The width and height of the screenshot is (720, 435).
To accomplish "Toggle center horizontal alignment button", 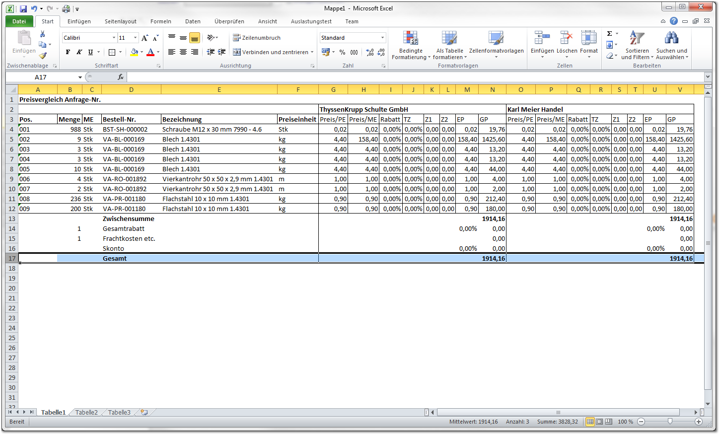I will 183,52.
